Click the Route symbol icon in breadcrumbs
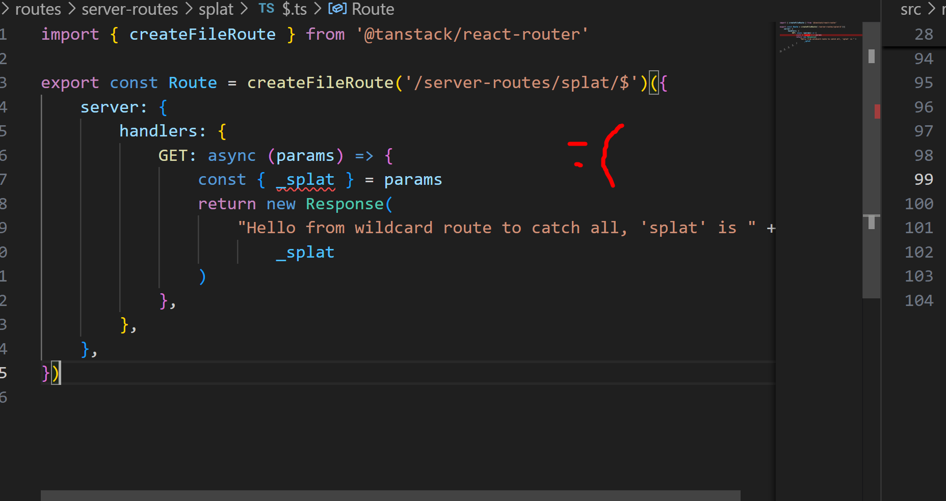 pyautogui.click(x=337, y=9)
